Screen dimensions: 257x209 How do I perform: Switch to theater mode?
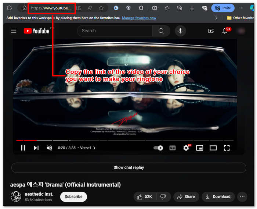213,148
